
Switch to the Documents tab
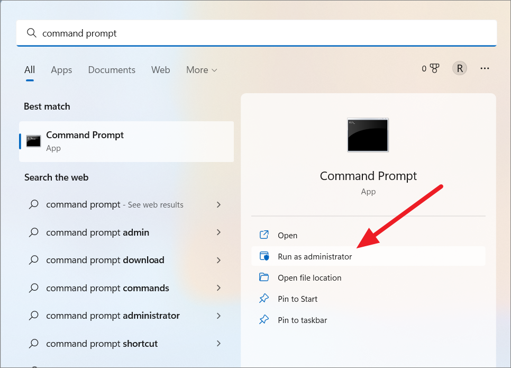point(112,70)
